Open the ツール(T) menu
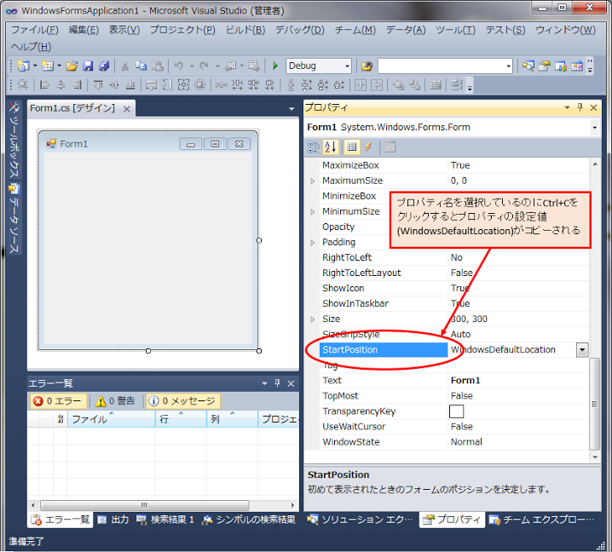The height and width of the screenshot is (552, 612). coord(455,30)
